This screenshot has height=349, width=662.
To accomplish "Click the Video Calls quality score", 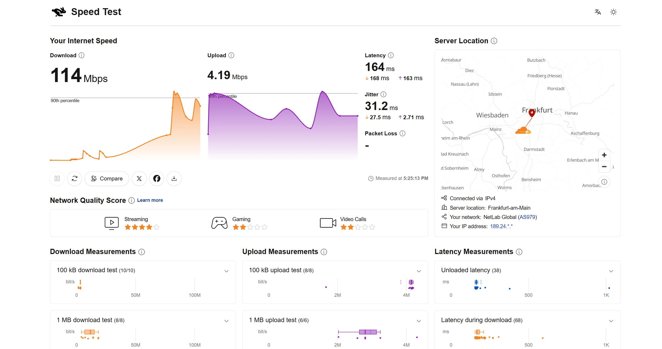I will 347,223.
